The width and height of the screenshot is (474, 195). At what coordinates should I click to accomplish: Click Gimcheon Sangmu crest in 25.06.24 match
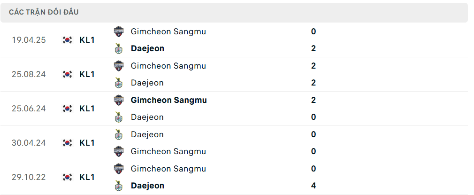118,100
